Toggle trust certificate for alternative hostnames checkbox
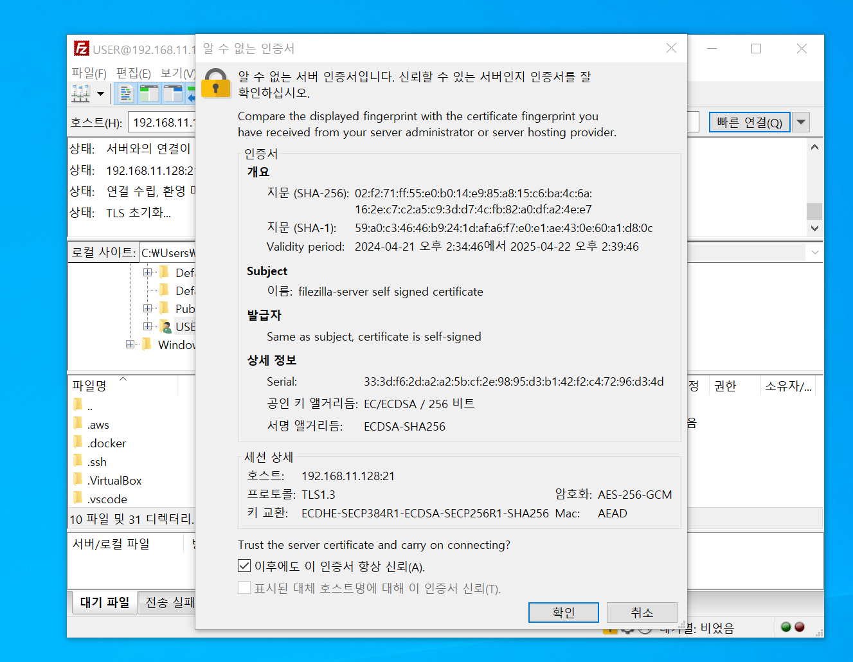This screenshot has width=853, height=662. tap(244, 587)
